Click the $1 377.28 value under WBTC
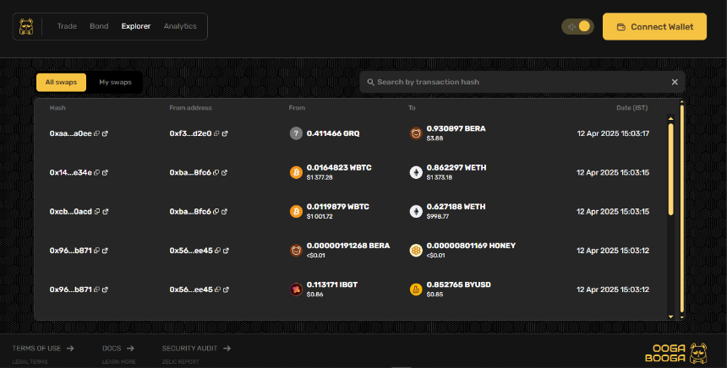The height and width of the screenshot is (368, 727). [x=320, y=177]
